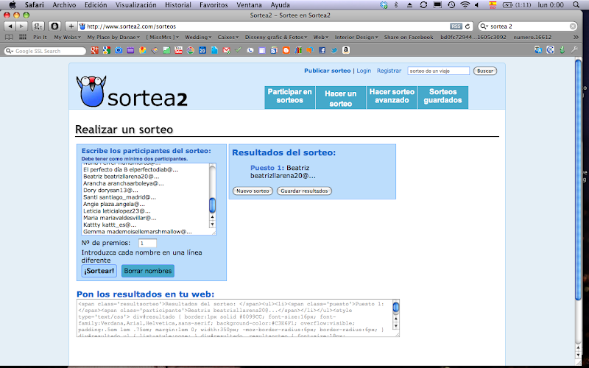The image size is (589, 368).
Task: Open the Caixes bookmarks folder
Action: 228,38
